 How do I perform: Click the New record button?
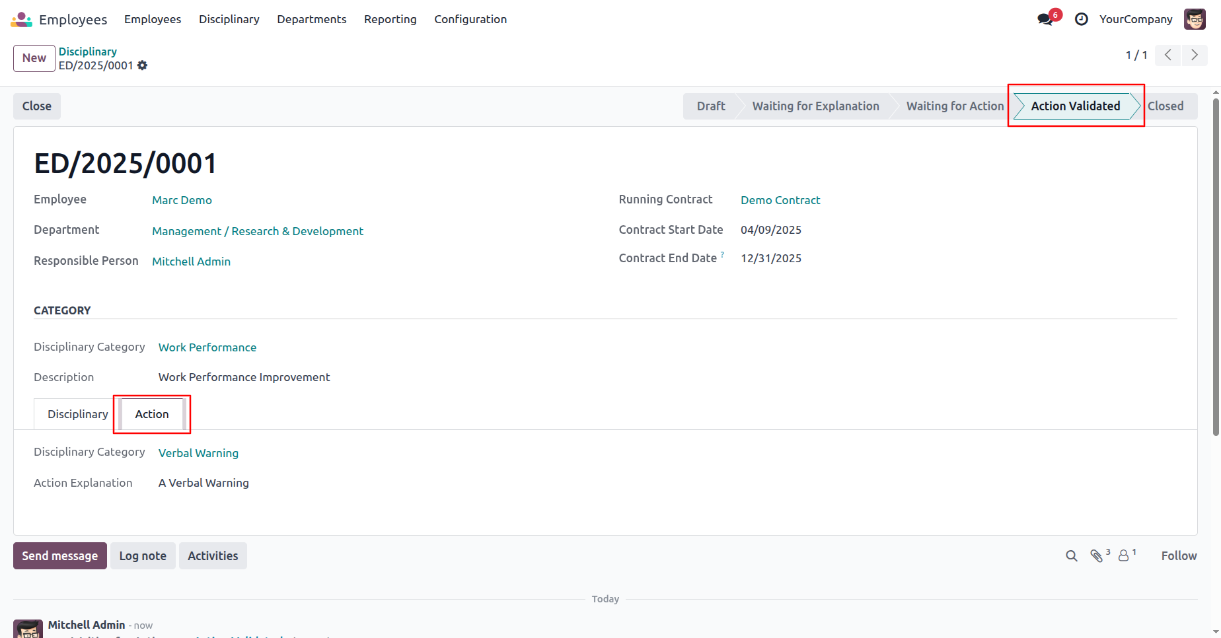34,58
